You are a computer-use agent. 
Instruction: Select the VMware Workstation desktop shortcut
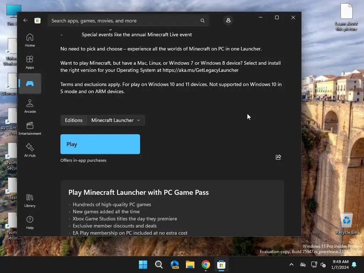tap(10, 52)
